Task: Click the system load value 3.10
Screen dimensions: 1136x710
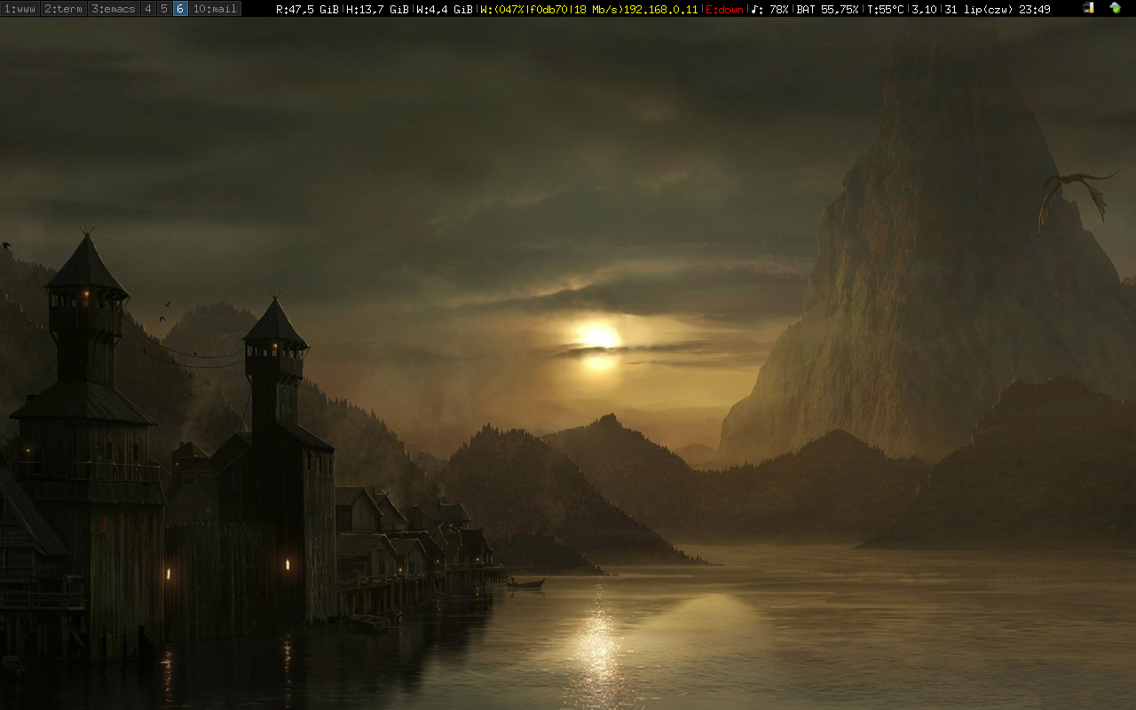Action: tap(925, 9)
